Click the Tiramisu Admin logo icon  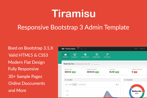(63, 49)
